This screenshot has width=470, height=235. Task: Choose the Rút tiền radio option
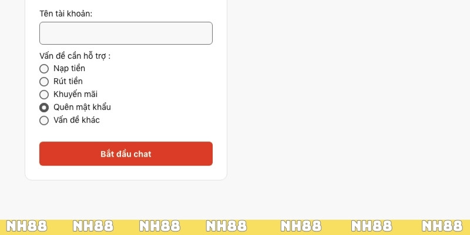tap(44, 82)
